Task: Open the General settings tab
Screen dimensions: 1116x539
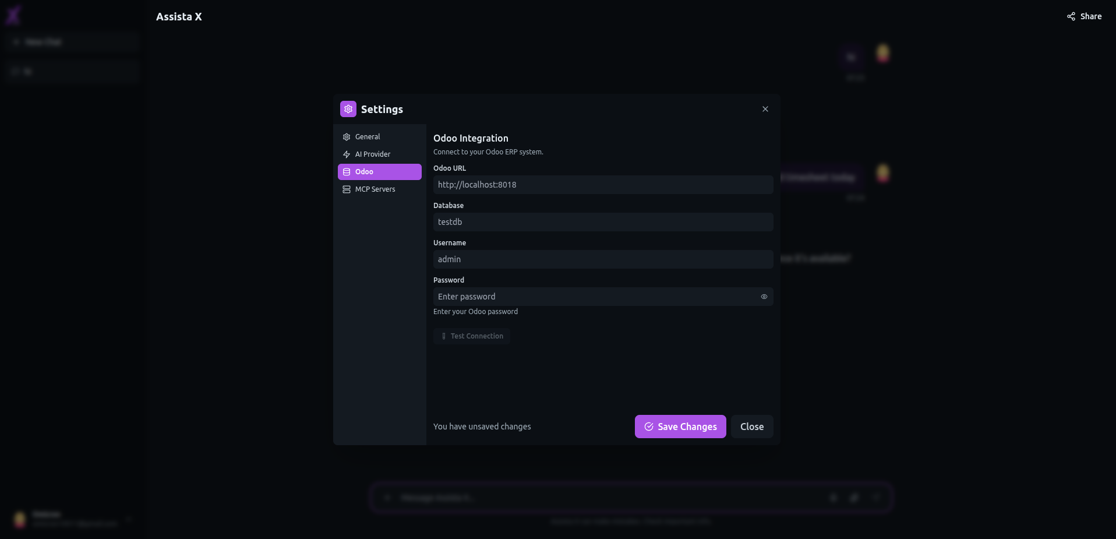Action: (x=380, y=137)
